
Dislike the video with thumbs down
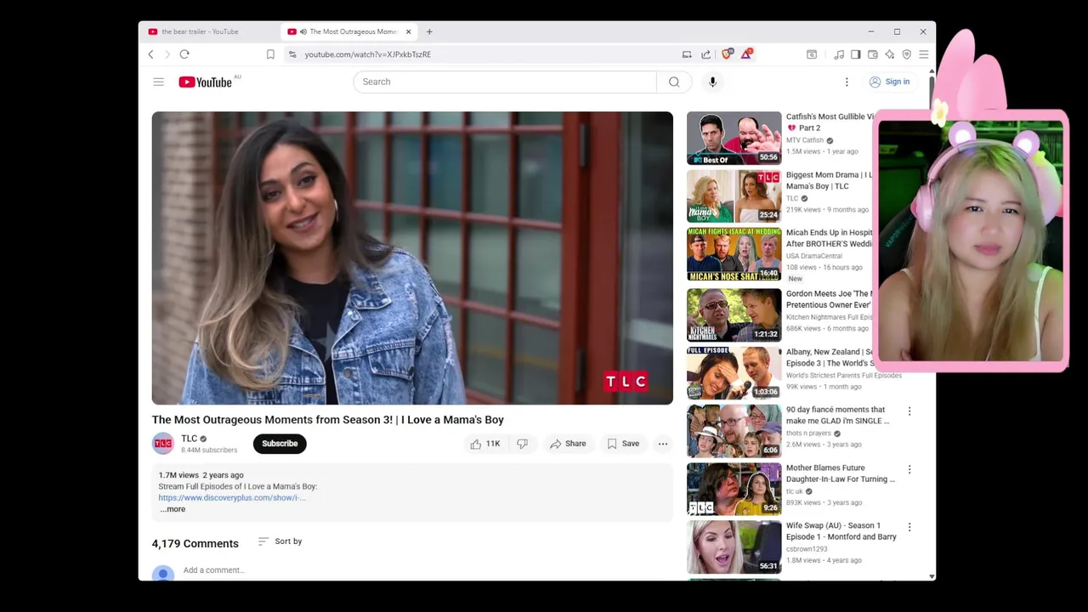pyautogui.click(x=522, y=444)
